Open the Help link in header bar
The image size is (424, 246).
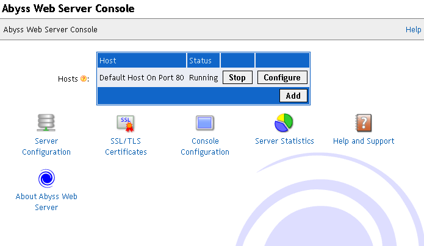point(413,30)
